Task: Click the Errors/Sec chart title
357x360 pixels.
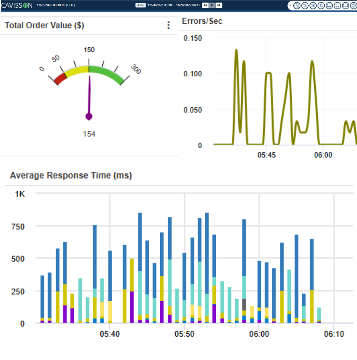Action: click(x=202, y=21)
